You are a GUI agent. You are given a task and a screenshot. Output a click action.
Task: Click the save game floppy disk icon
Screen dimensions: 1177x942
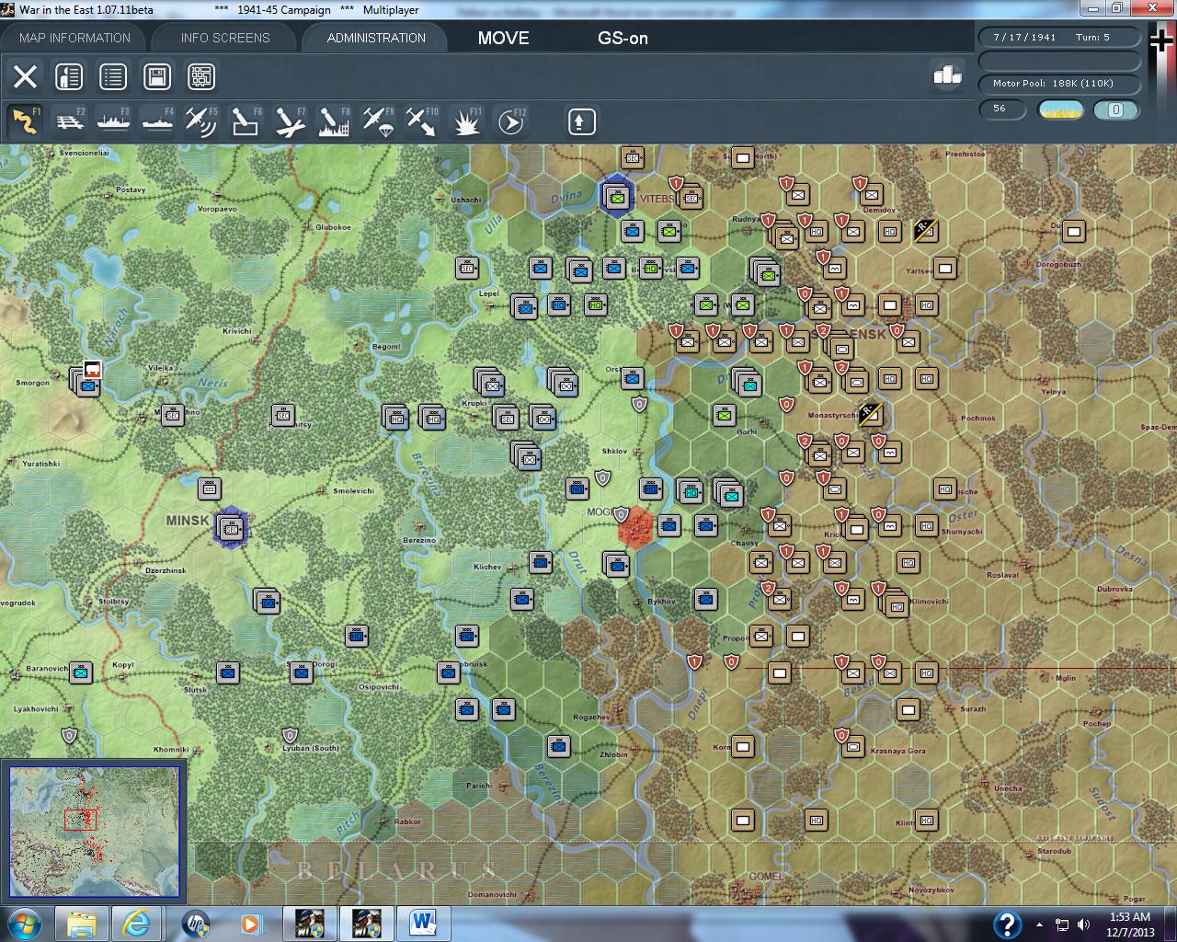point(157,76)
